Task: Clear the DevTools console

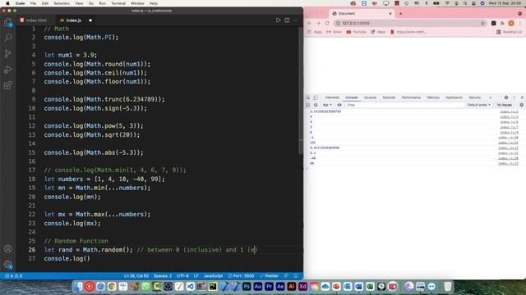Action: 316,105
